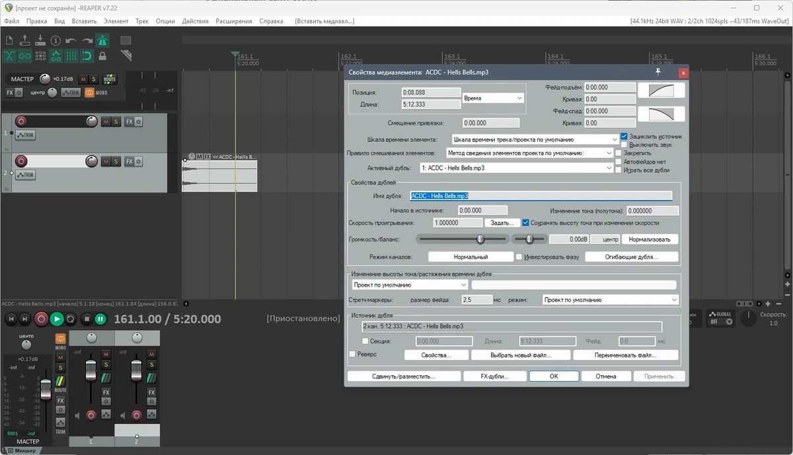Toggle Grid lines toolbar icon
Viewport: 793px width, 455px height.
[71, 55]
